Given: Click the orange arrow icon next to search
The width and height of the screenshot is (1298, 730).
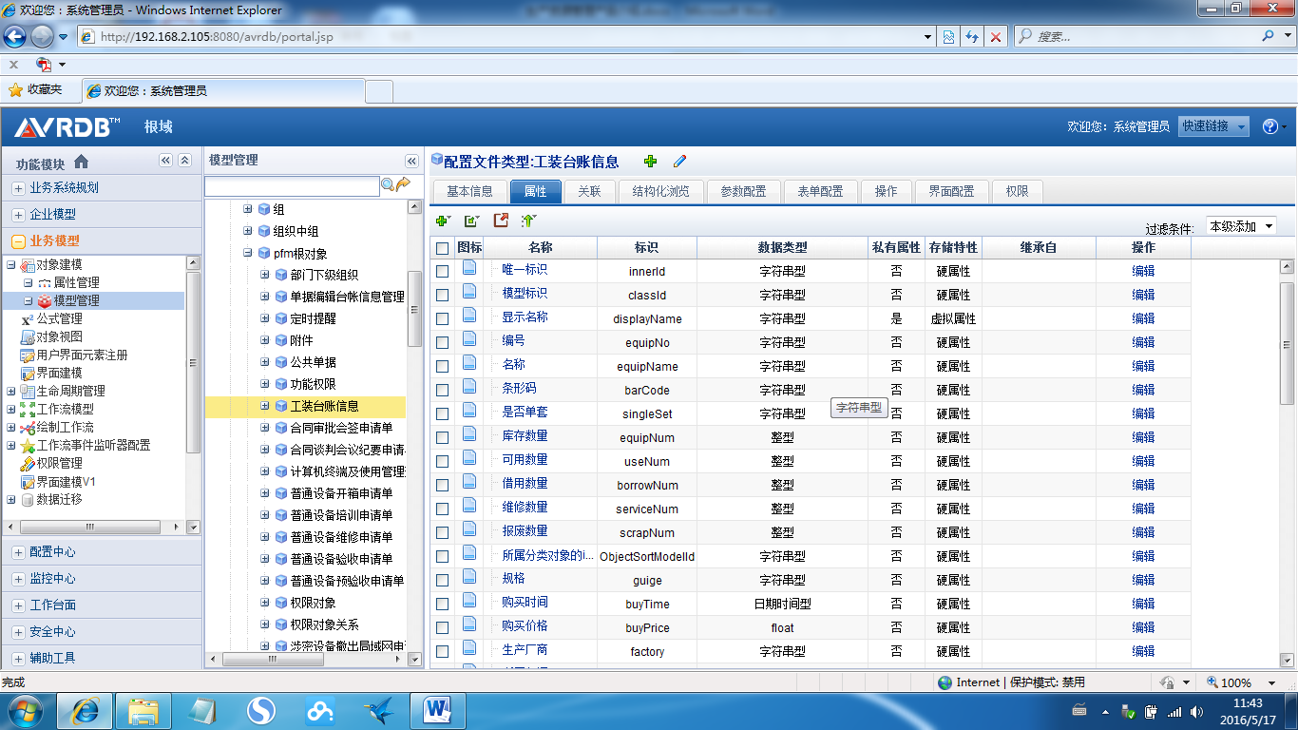Looking at the screenshot, I should point(403,184).
